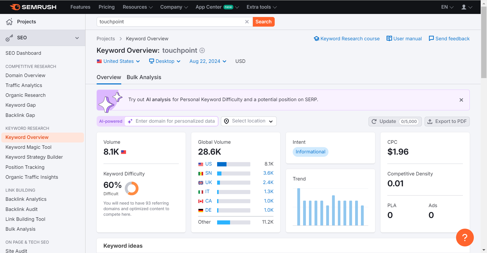
Task: Click the US volume bar in Global Volume
Action: tap(234, 164)
